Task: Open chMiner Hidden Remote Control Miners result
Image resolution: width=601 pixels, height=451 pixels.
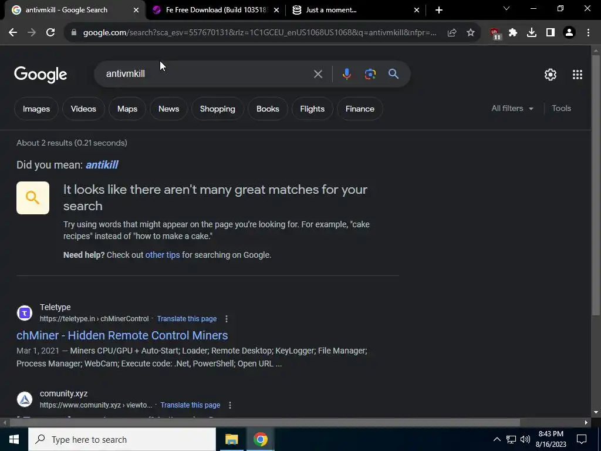Action: tap(122, 335)
